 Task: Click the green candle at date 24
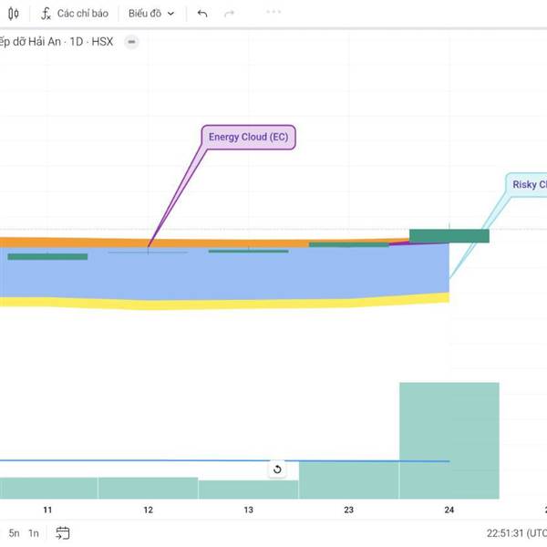[449, 235]
